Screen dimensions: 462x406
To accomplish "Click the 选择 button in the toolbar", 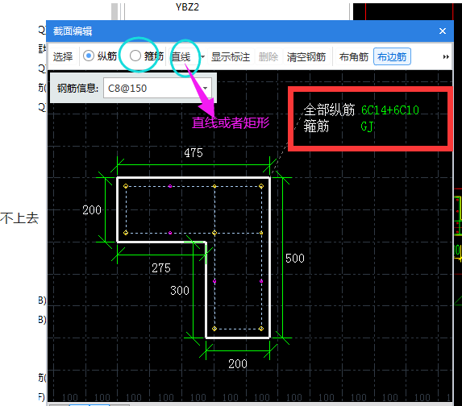I will tap(63, 57).
